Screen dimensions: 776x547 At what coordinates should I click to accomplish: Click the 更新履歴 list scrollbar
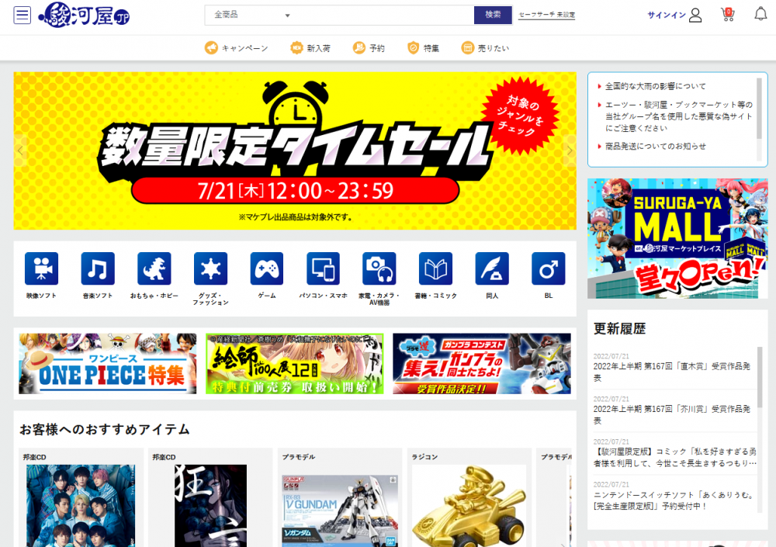tap(760, 377)
